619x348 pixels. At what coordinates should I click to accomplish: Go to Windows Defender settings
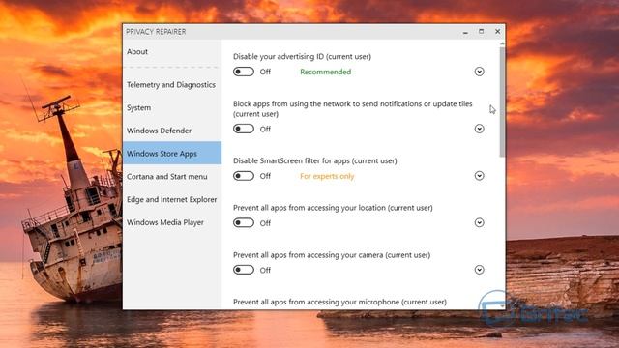click(172, 130)
